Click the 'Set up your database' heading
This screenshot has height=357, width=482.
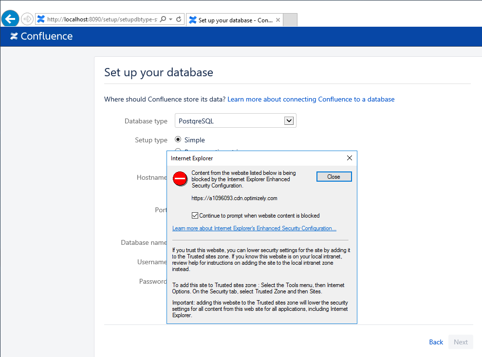pyautogui.click(x=159, y=73)
